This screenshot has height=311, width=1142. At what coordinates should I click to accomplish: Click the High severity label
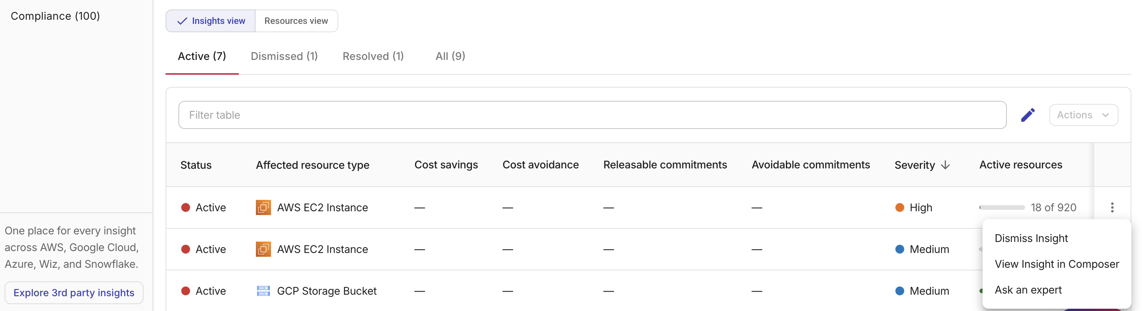[x=921, y=207]
